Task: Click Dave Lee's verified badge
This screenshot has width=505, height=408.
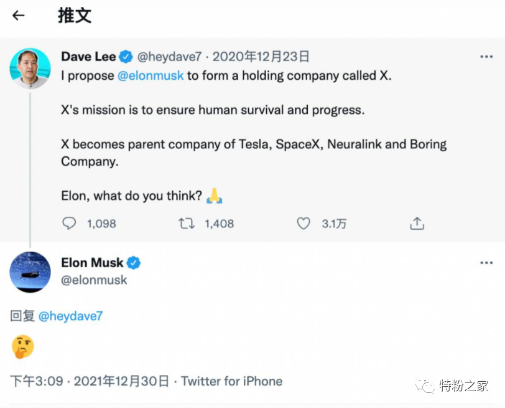Action: point(126,57)
